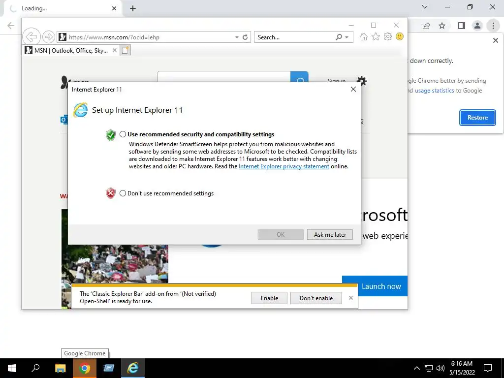This screenshot has width=504, height=378.
Task: Switch to Google Chrome on taskbar
Action: point(85,368)
